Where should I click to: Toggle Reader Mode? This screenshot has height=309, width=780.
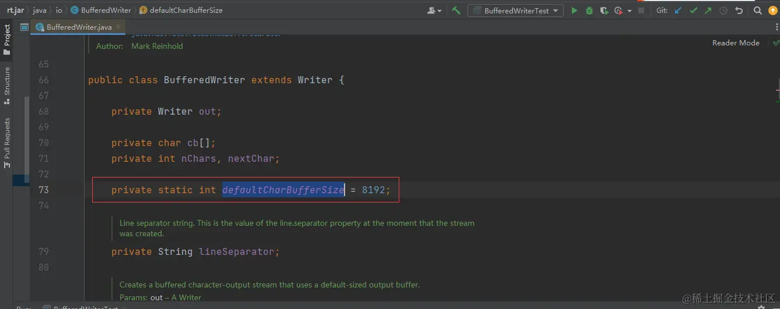coord(736,42)
